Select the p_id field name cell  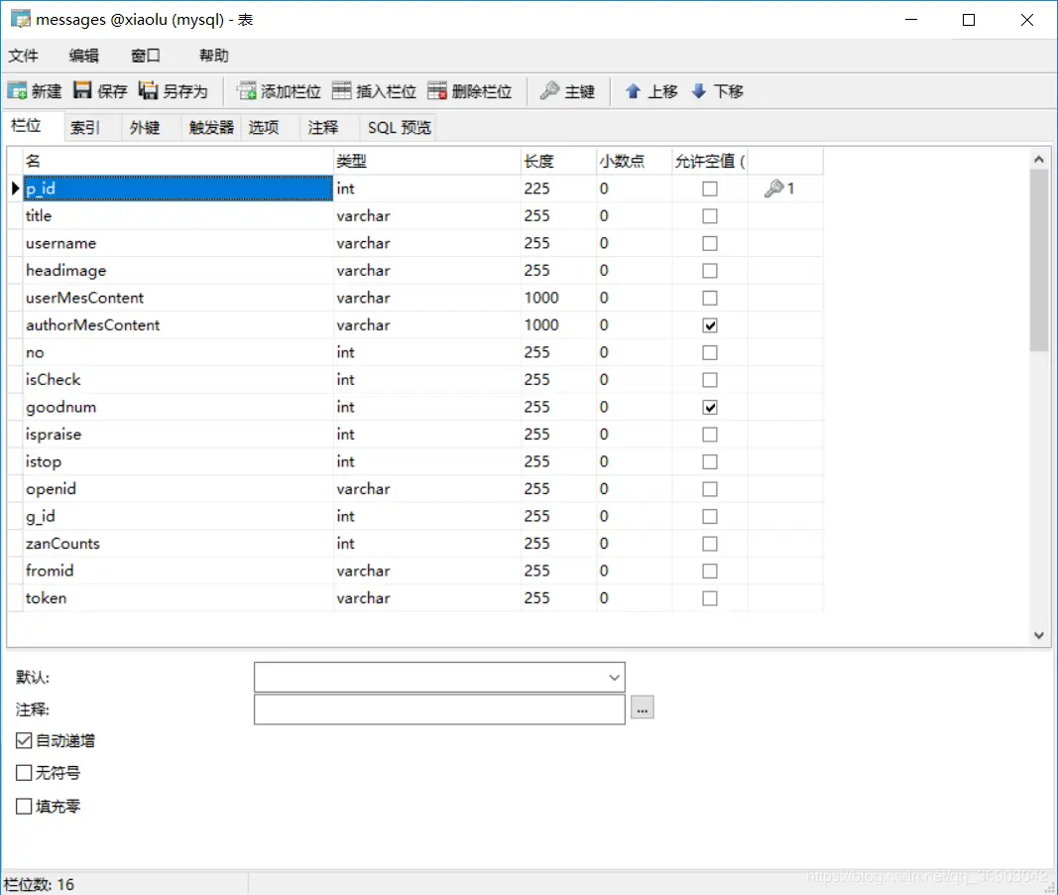[178, 189]
